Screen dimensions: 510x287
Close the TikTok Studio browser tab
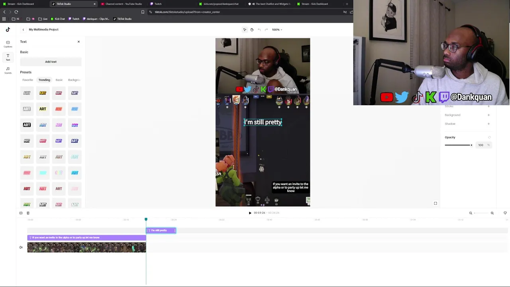(x=94, y=4)
